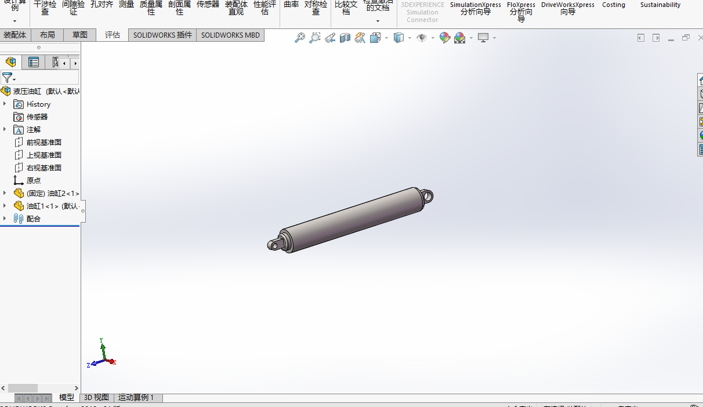Expand the History folder

pyautogui.click(x=5, y=104)
